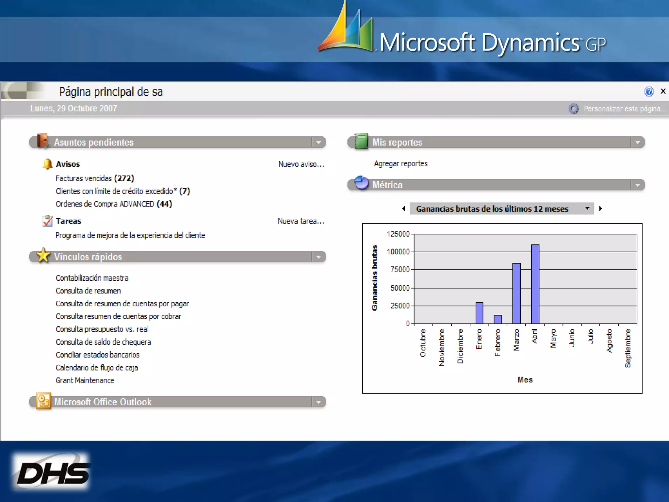669x502 pixels.
Task: Open Consulta de saldo de chequera
Action: [103, 342]
